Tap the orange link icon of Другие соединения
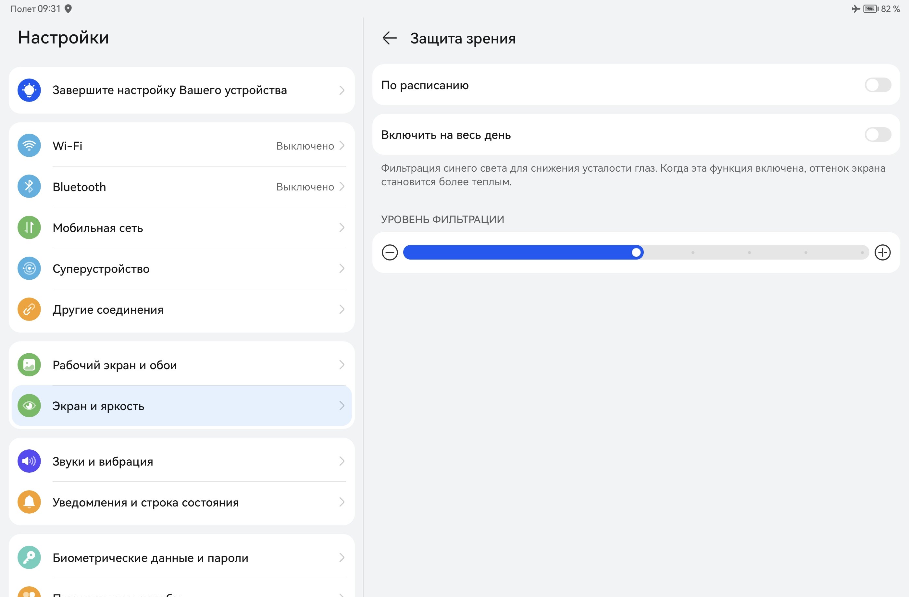The width and height of the screenshot is (909, 597). [29, 309]
